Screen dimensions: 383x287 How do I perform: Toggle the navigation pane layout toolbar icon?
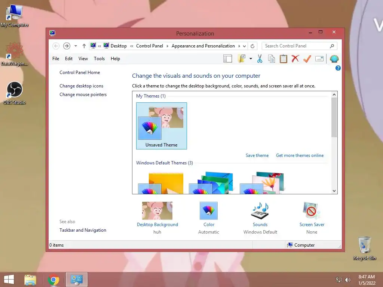point(227,59)
